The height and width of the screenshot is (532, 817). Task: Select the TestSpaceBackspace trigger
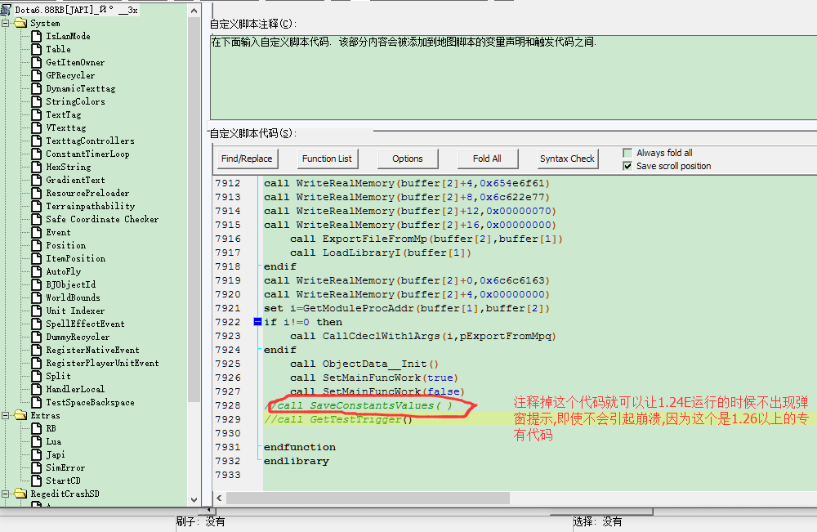[90, 402]
